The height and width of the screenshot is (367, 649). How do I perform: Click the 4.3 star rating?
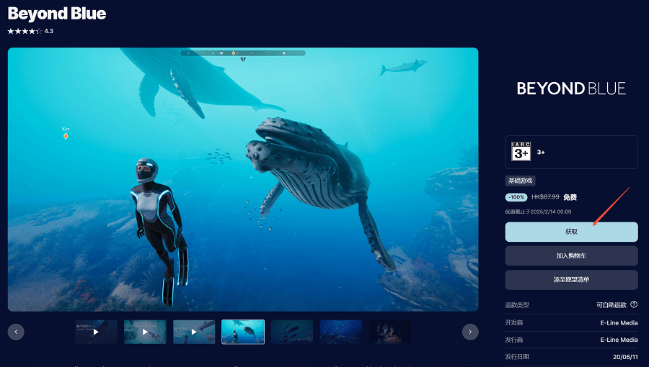(x=30, y=31)
